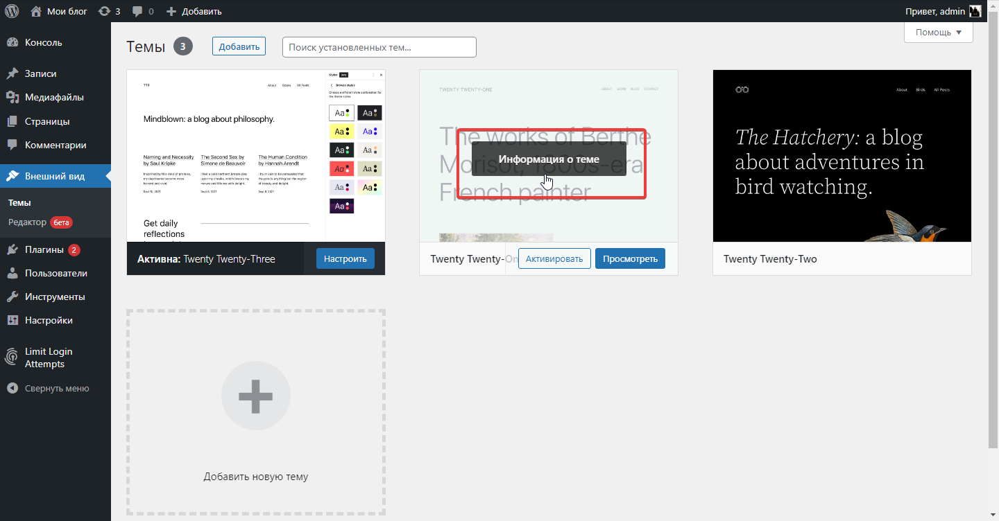Click the Twenty Twenty-Two Hatchery screenshot
The image size is (999, 521).
(842, 156)
